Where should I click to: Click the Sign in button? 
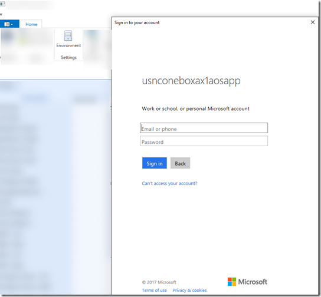point(155,163)
